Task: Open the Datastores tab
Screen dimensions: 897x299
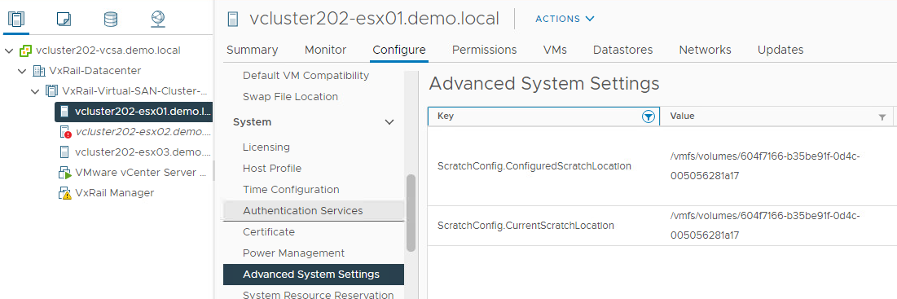Action: [623, 50]
